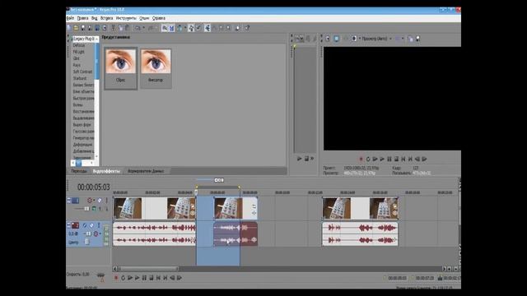Select the Soft Contrast effect

[x=82, y=72]
